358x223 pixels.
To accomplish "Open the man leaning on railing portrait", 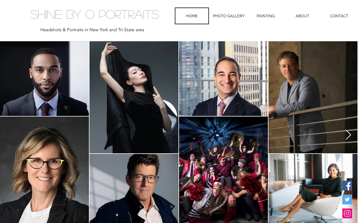I will click(x=313, y=97).
